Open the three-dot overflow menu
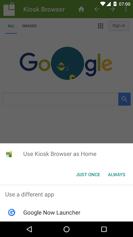 point(126,9)
